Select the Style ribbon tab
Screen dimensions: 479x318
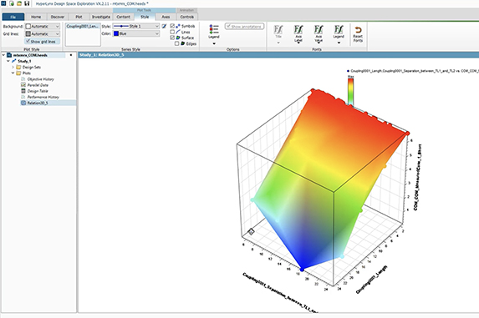[x=145, y=17]
